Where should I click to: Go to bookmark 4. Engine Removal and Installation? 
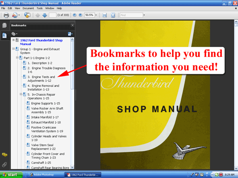[43, 87]
